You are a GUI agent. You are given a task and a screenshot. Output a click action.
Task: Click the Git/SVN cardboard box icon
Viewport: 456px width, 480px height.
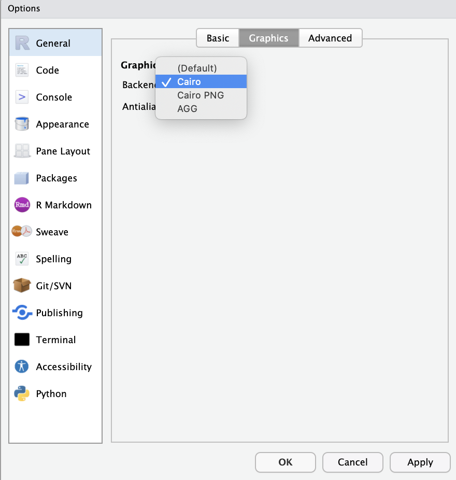coord(22,285)
